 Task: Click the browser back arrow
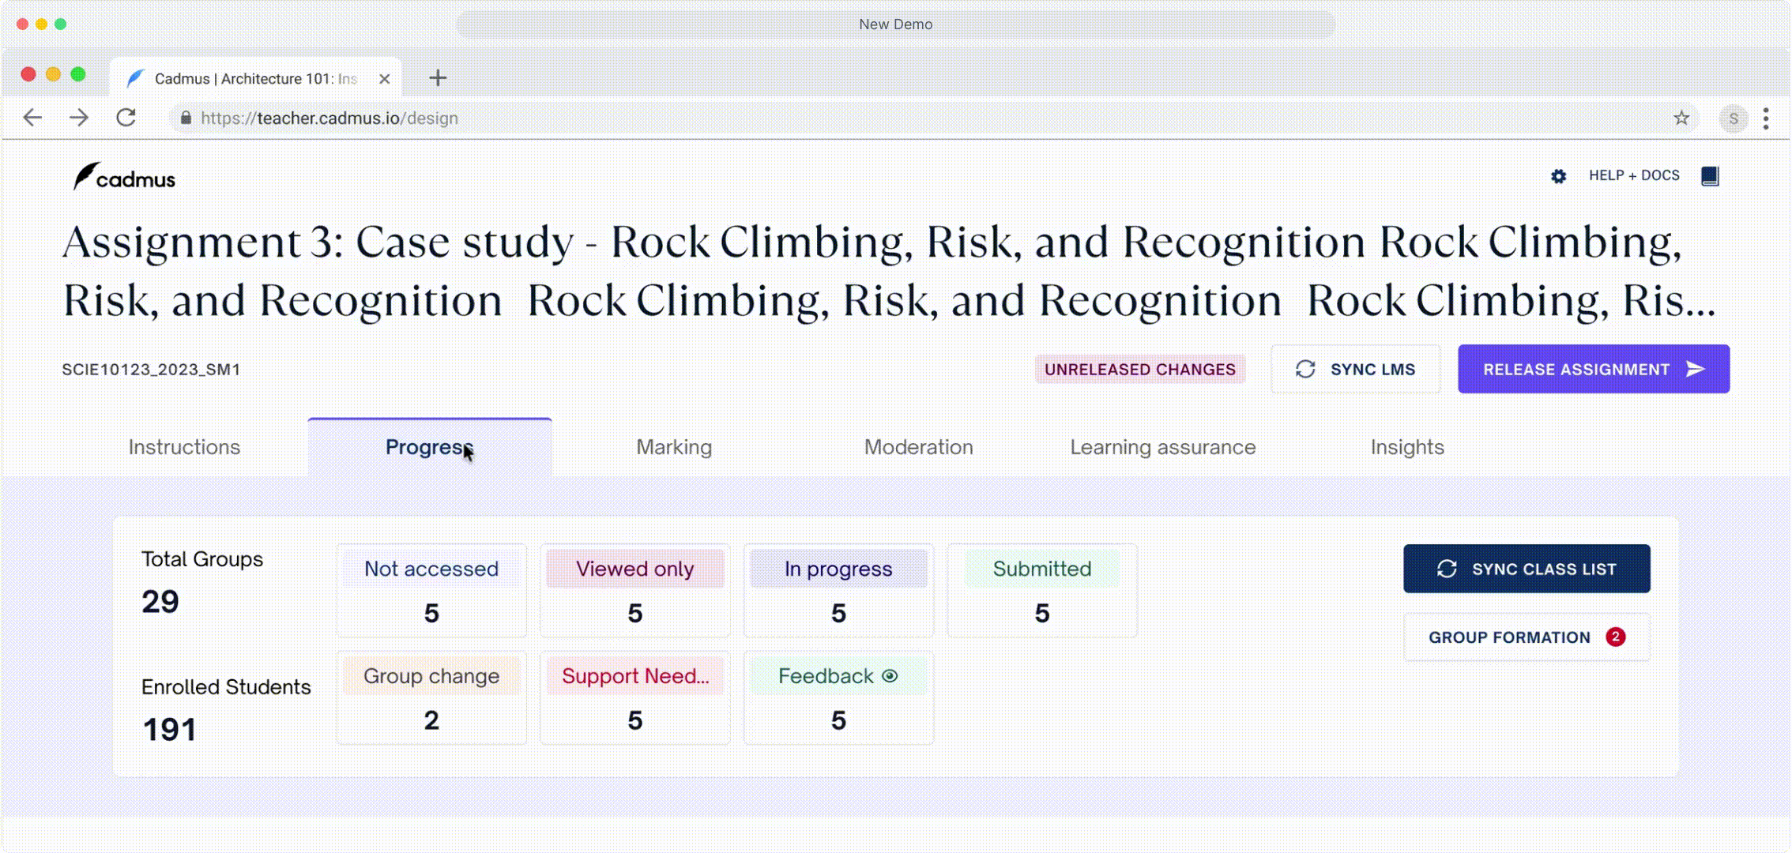click(32, 118)
